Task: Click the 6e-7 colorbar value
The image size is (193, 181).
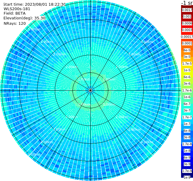Action: click(187, 104)
